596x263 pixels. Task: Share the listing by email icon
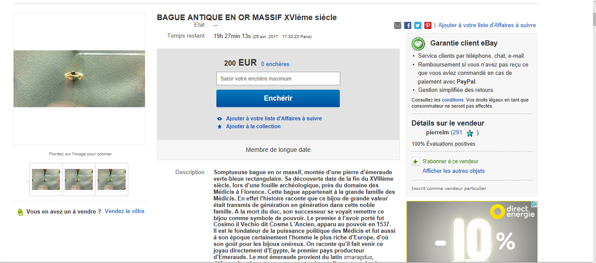point(398,25)
